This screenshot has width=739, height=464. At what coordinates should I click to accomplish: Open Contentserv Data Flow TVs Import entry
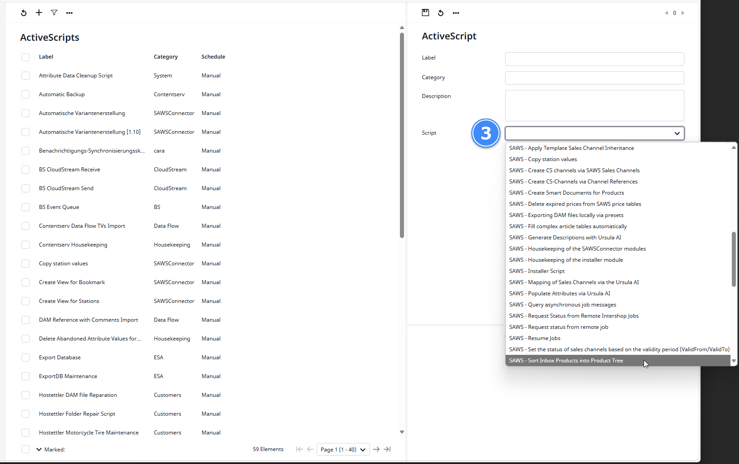click(x=82, y=226)
